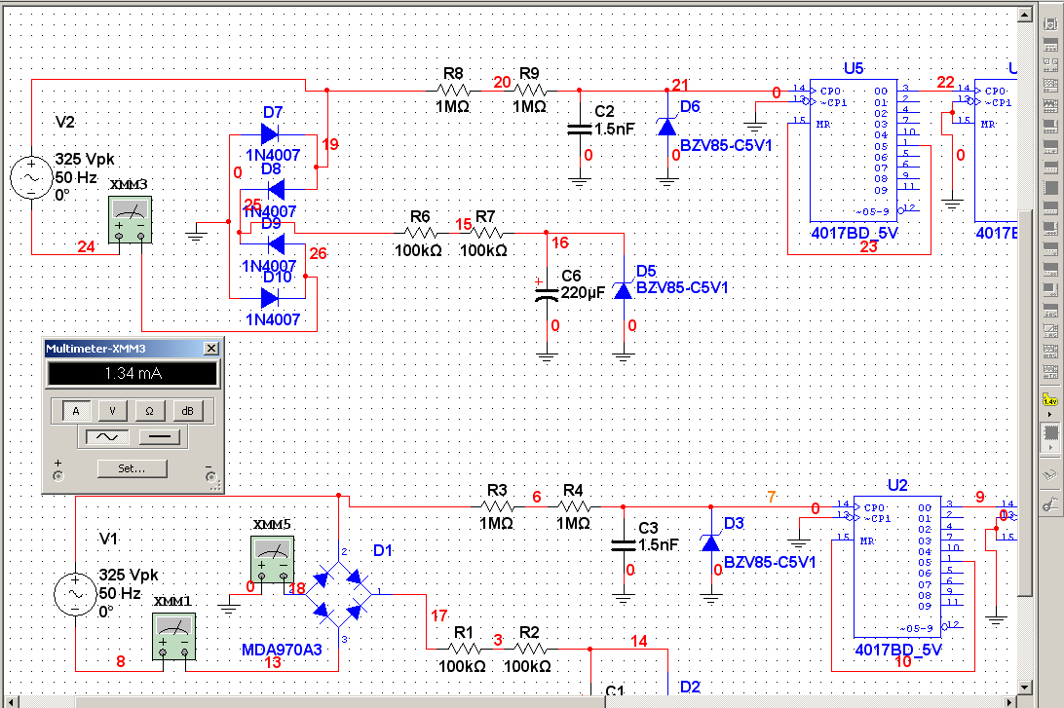This screenshot has height=708, width=1064.
Task: Select the Tektronix Oscilloscope instrument icon
Action: tap(1049, 371)
